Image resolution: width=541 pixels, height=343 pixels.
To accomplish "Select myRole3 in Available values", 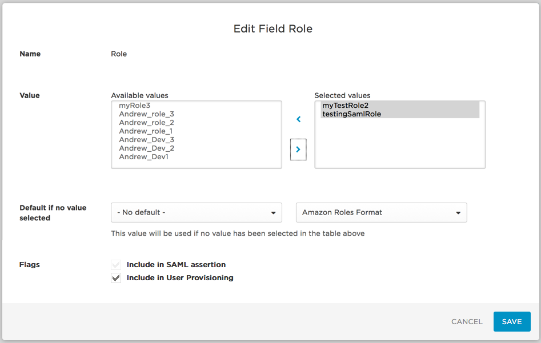I will coord(135,106).
